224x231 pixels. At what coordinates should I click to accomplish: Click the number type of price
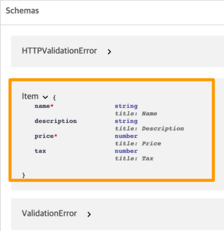pos(126,136)
